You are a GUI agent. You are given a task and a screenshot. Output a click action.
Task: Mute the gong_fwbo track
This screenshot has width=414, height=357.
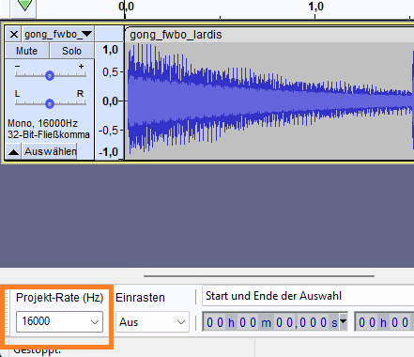click(27, 51)
